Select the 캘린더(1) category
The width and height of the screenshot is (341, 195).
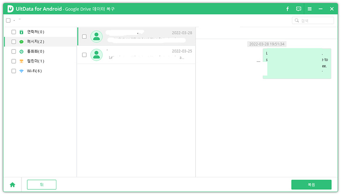coord(36,61)
